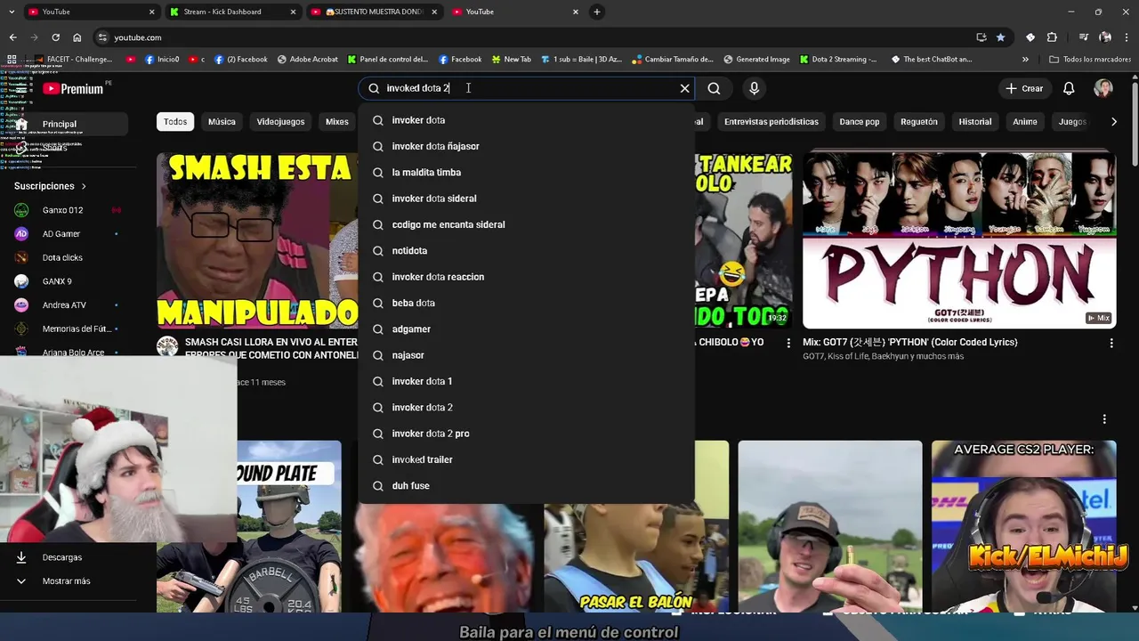Go back in browser history
Viewport: 1139px width, 641px height.
tap(12, 37)
